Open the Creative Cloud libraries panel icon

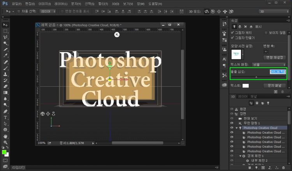click(x=225, y=84)
